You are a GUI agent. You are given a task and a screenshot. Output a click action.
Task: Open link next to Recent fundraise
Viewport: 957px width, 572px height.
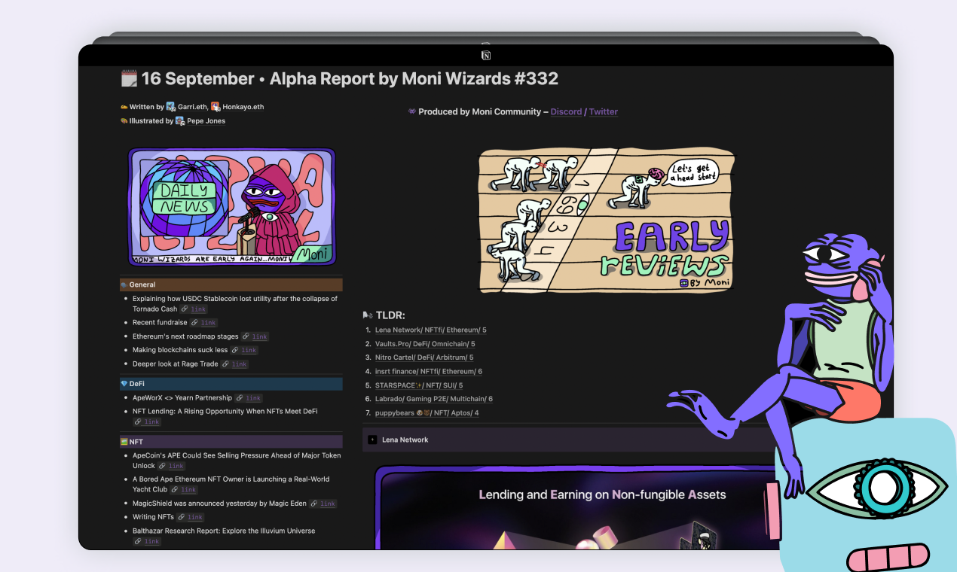coord(203,323)
